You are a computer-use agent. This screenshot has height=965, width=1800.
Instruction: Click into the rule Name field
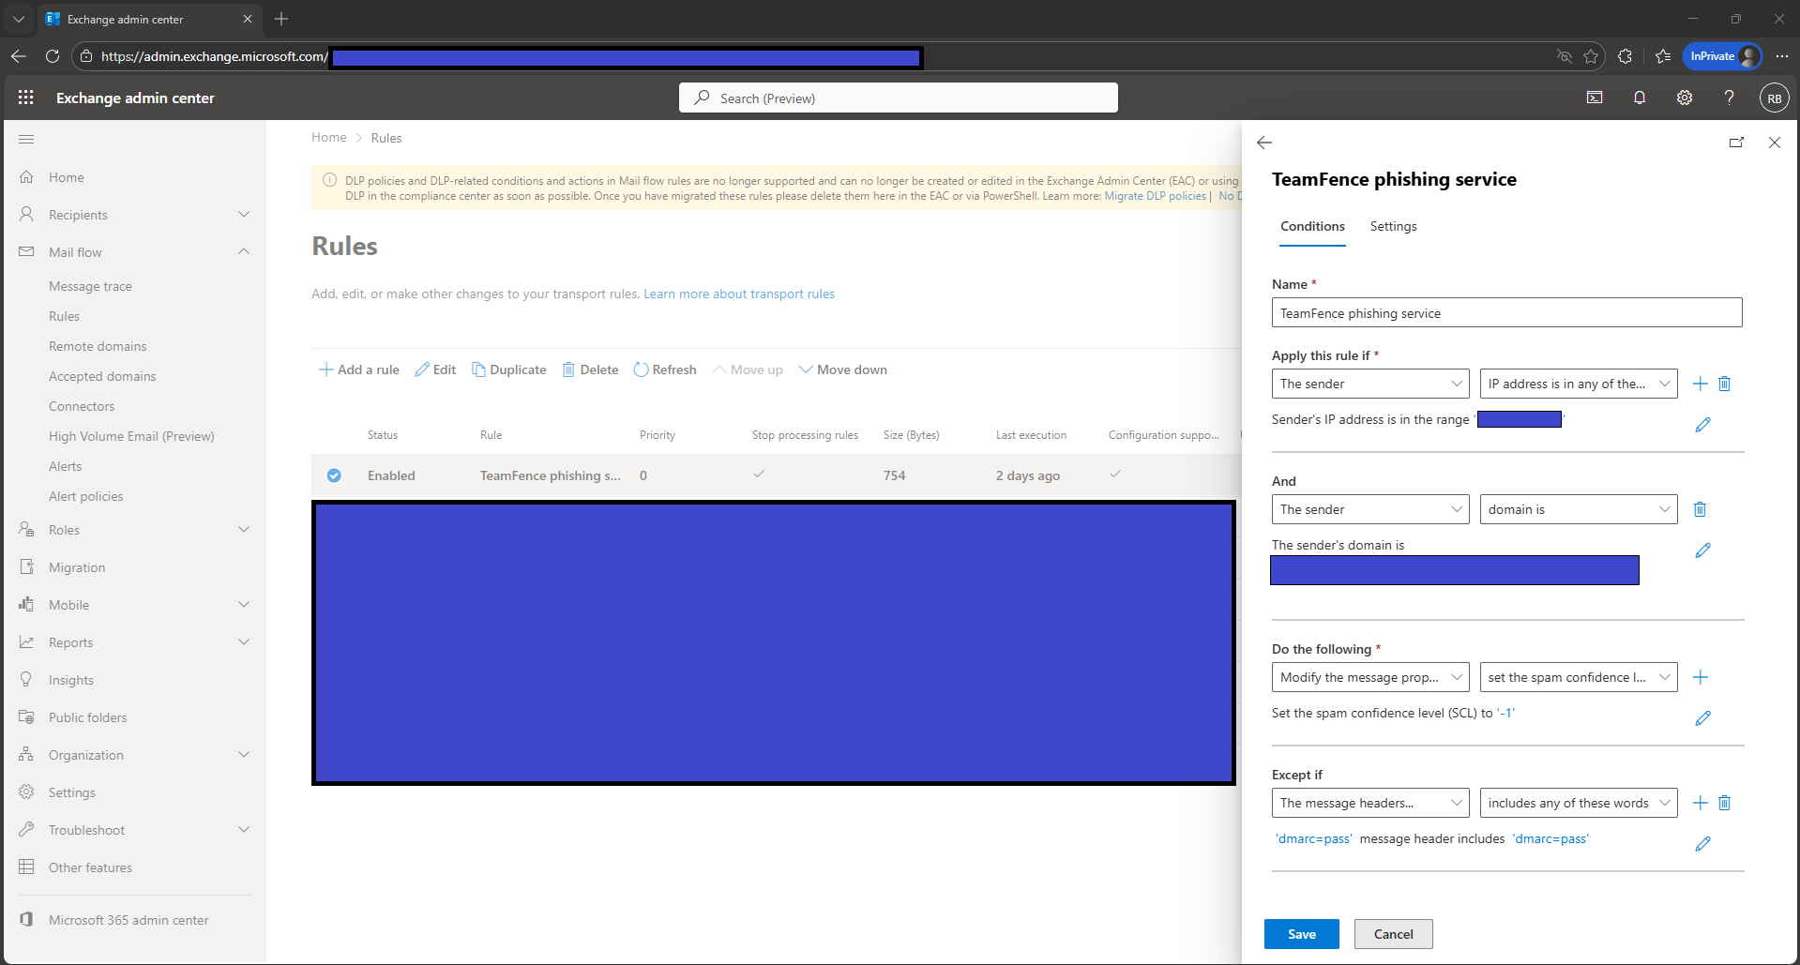pyautogui.click(x=1505, y=313)
